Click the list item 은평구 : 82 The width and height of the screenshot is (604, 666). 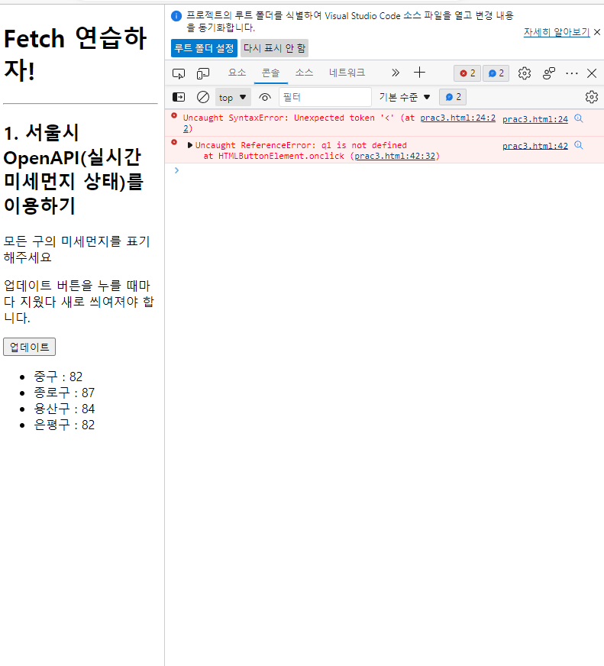pyautogui.click(x=64, y=425)
